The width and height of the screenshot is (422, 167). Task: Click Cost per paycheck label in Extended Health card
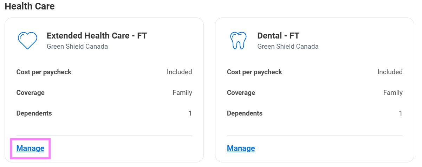click(44, 72)
